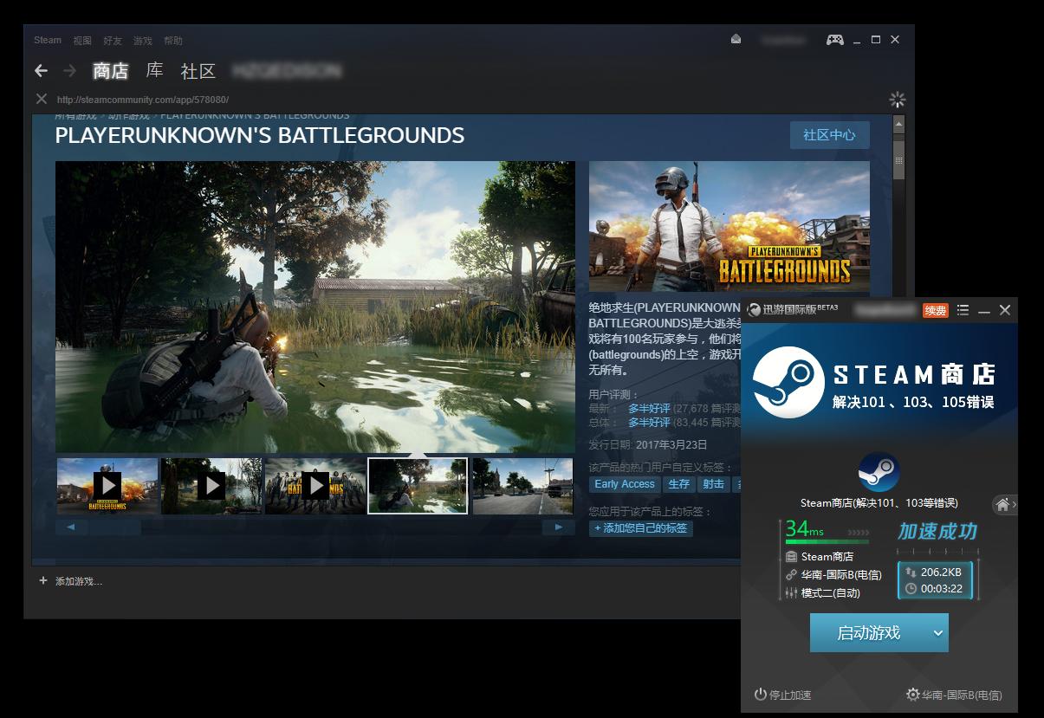Select the highlighted swamp screenshot thumbnail
The height and width of the screenshot is (718, 1044).
tap(418, 486)
